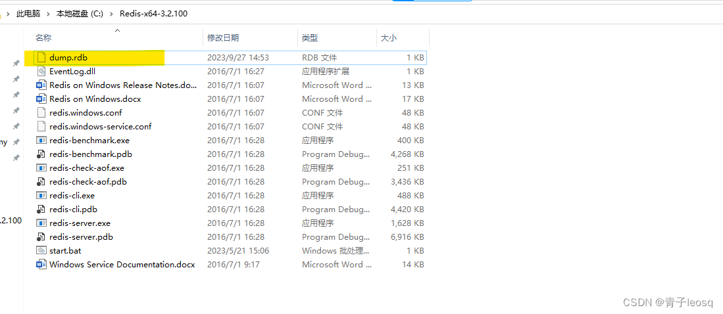This screenshot has height=314, width=723.
Task: Click the 6,916 KB size value
Action: [x=407, y=237]
